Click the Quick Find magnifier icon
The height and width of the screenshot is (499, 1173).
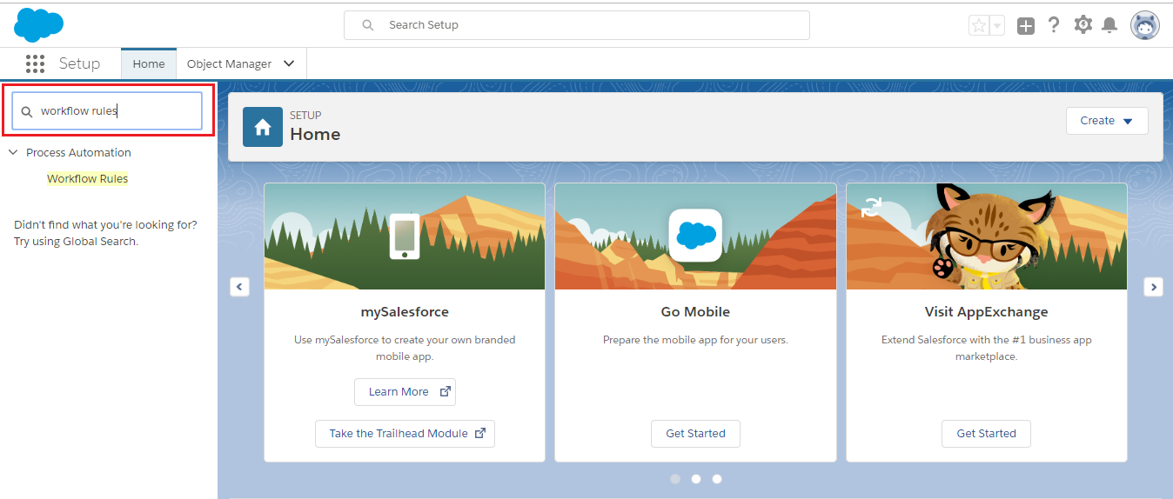coord(27,111)
